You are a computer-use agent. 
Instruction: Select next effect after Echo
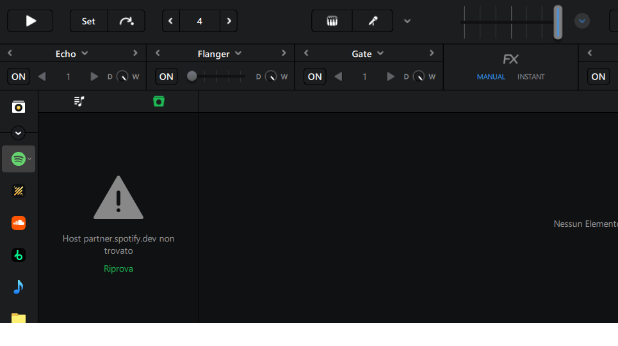point(135,53)
